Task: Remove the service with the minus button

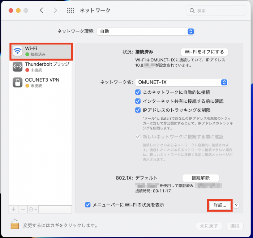Action: coord(23,209)
